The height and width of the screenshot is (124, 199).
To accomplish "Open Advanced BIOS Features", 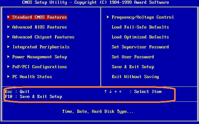I will (x=39, y=27).
